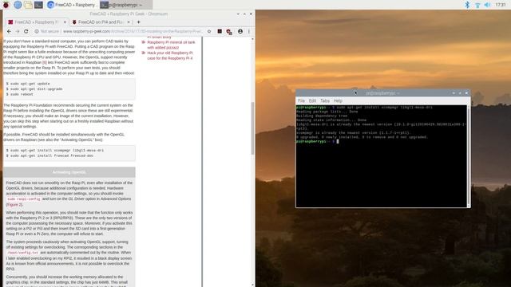Open the terminal Edit menu

312,101
